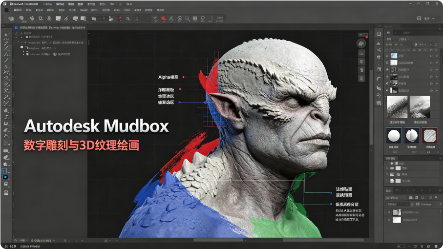Click the window layout icon at toolbar far right
The image size is (443, 249).
click(419, 19)
